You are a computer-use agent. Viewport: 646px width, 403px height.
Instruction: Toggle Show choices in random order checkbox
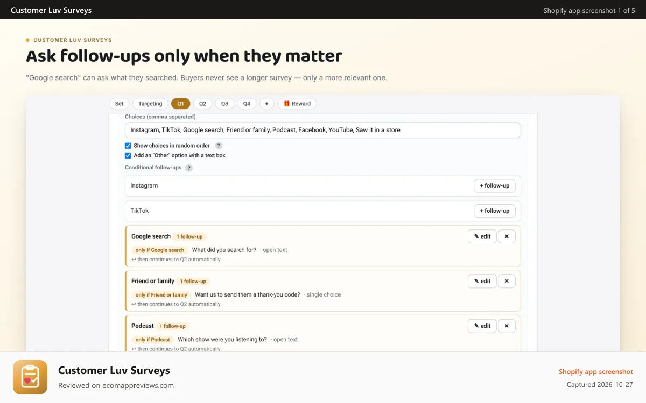click(x=128, y=146)
